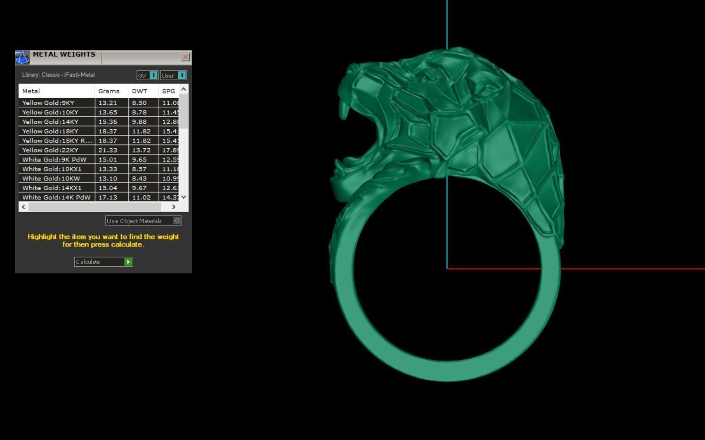Click the horizontal scrollbar thumb under the table
Viewport: 705px width, 440px height.
click(95, 207)
